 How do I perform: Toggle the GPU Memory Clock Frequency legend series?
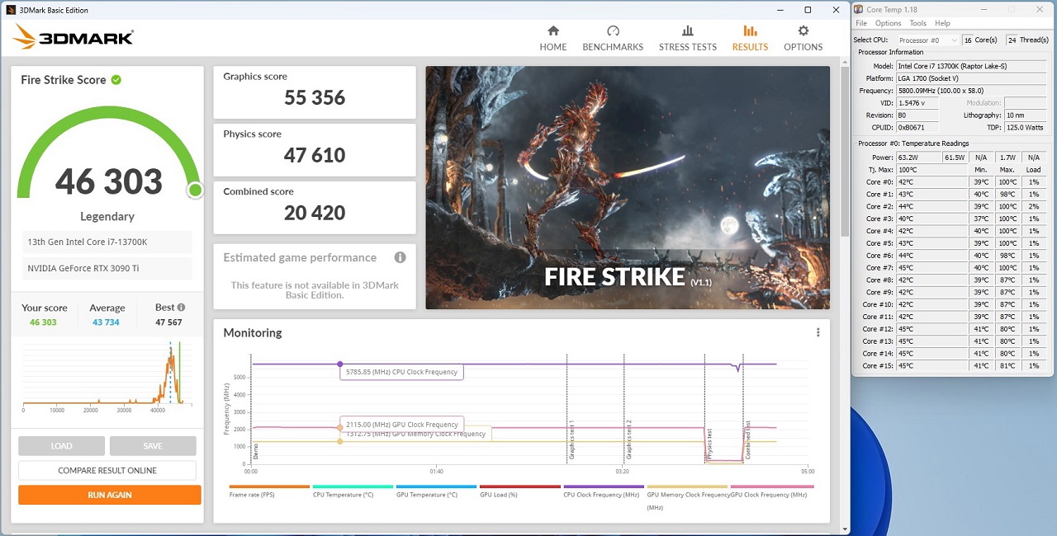coord(688,497)
